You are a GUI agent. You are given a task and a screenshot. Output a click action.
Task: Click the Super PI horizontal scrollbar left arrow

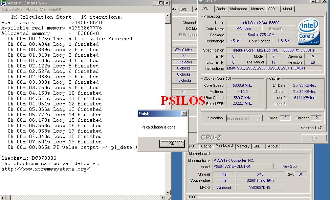[x=2, y=198]
